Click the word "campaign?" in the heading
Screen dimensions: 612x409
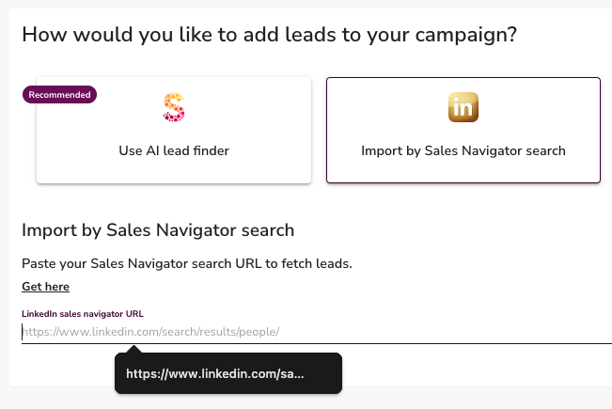click(x=472, y=36)
